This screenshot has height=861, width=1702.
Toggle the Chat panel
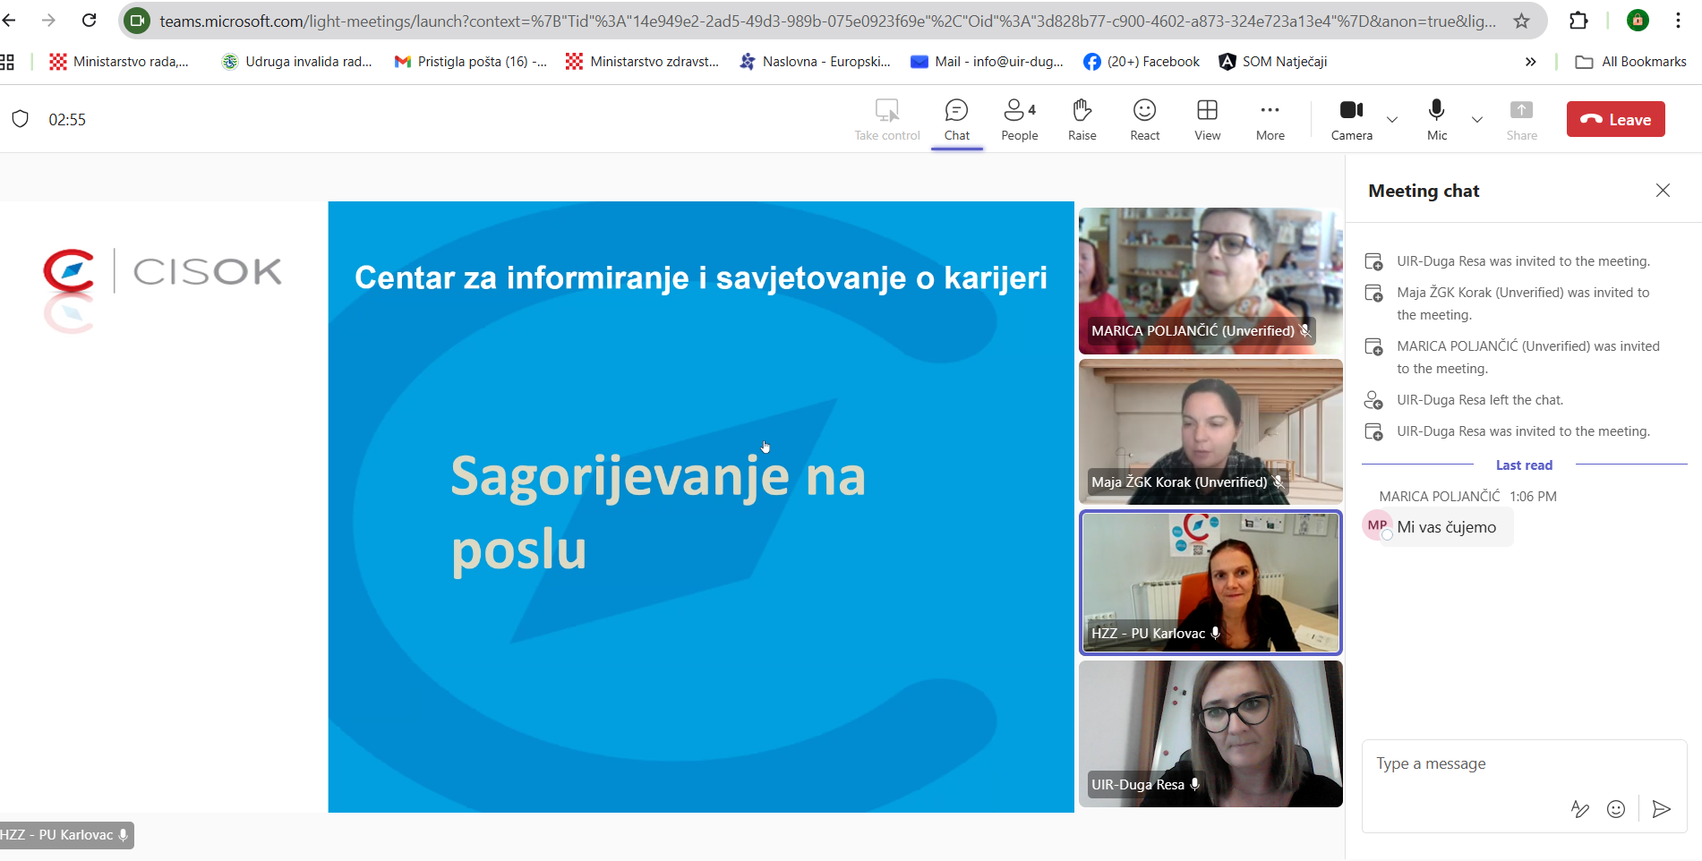click(956, 120)
